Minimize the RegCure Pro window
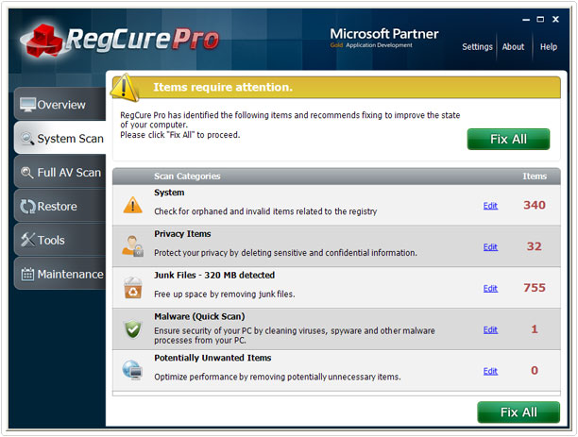 (x=526, y=20)
